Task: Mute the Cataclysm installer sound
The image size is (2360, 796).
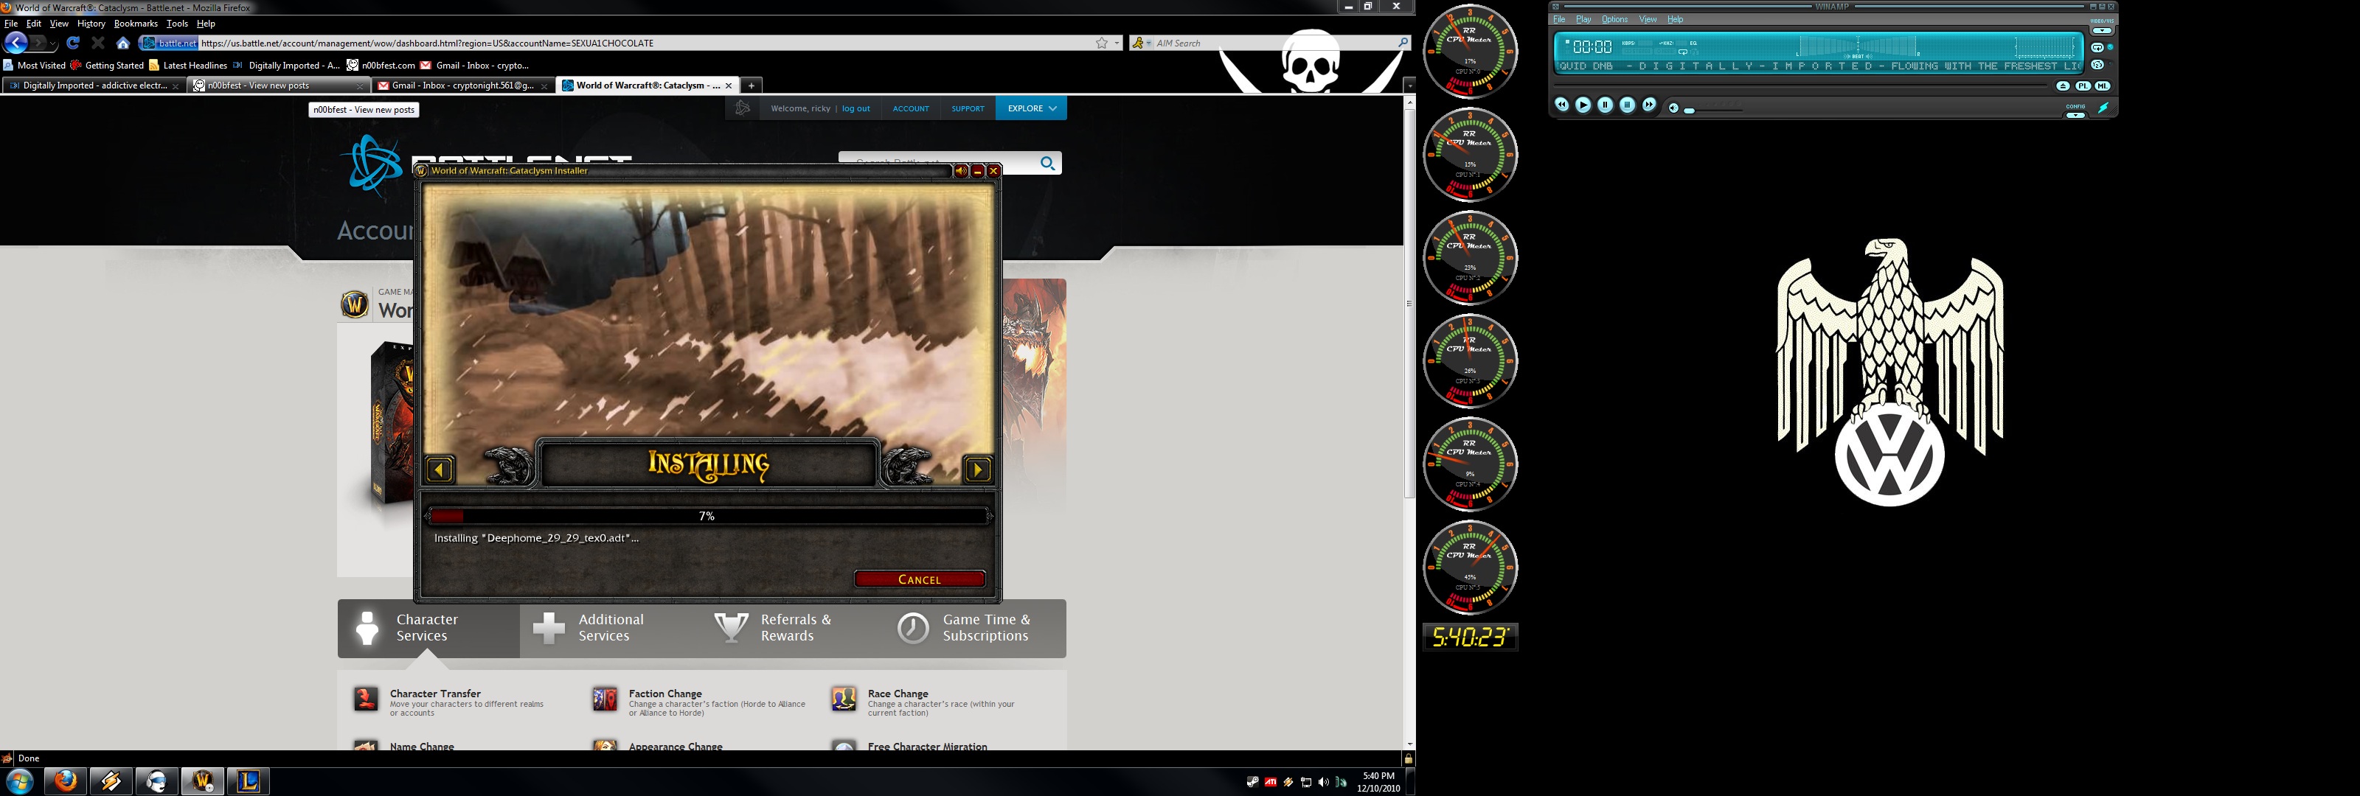Action: pos(960,171)
